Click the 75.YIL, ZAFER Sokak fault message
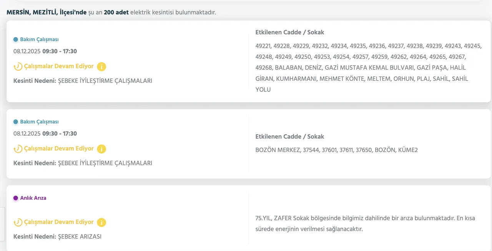492x251 pixels. [365, 223]
